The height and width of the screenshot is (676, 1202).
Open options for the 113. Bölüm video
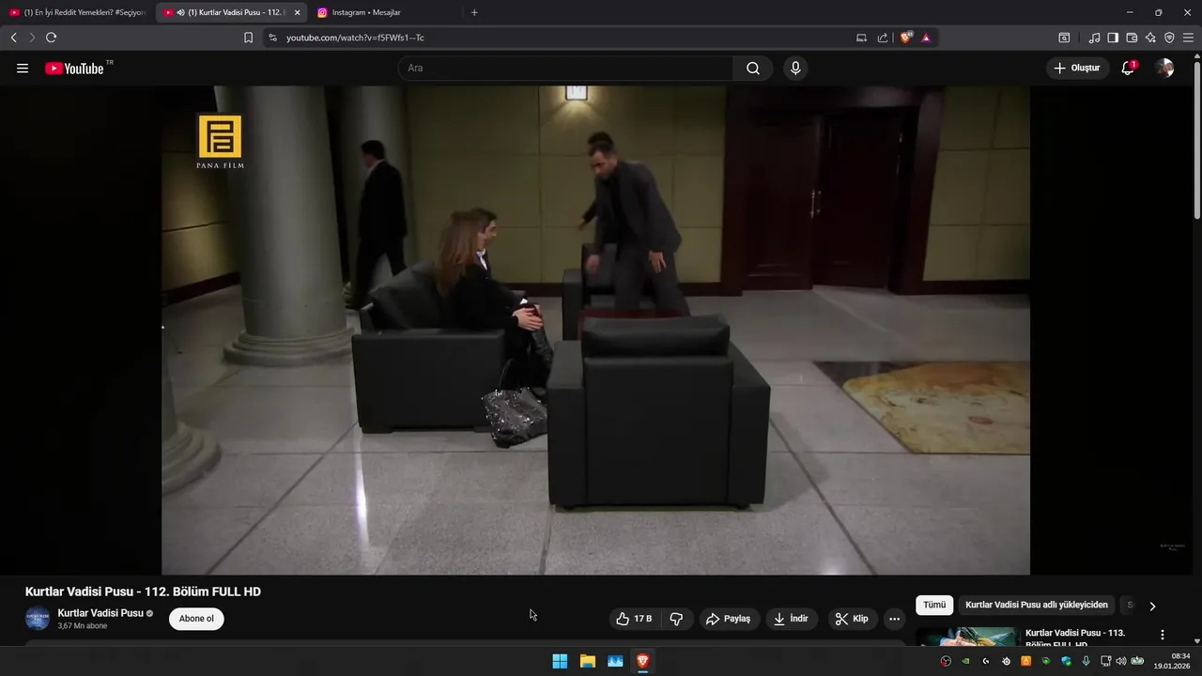point(1163,635)
